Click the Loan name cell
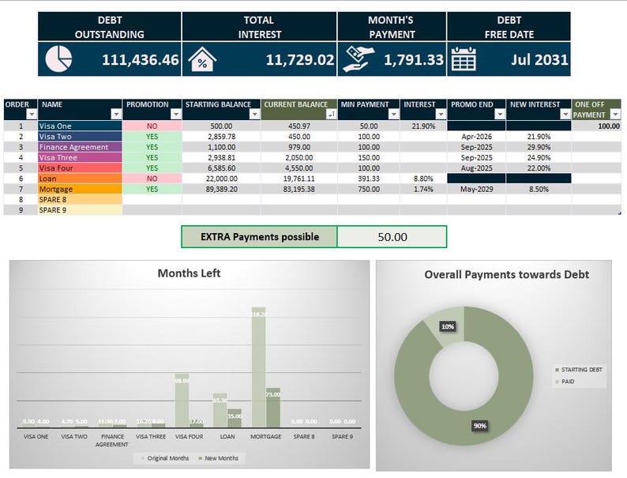This screenshot has height=478, width=627. [80, 179]
